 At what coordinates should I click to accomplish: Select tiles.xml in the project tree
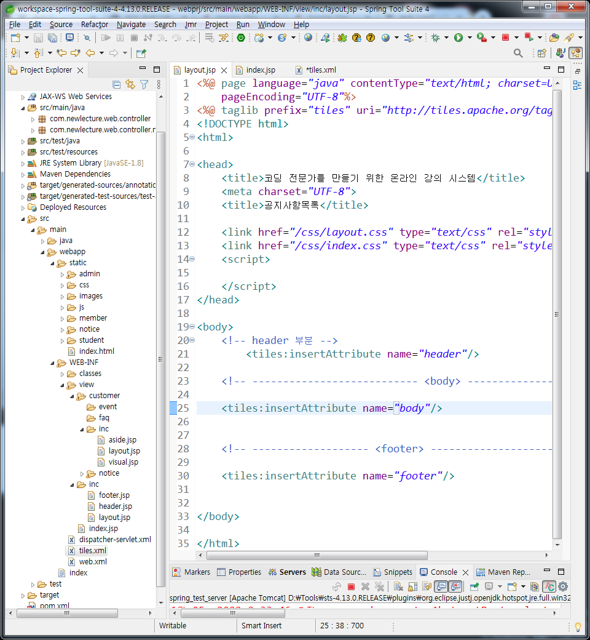(x=92, y=551)
